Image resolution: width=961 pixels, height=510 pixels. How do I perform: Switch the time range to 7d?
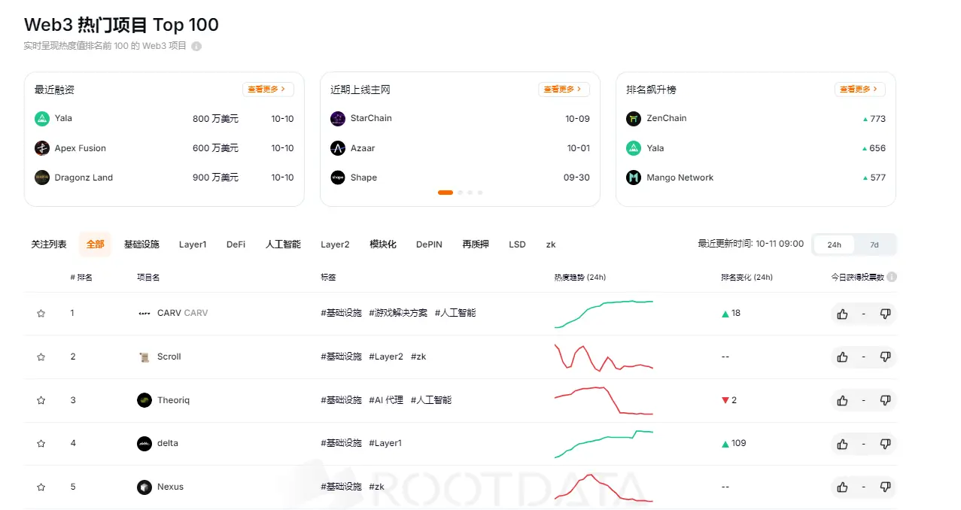pyautogui.click(x=874, y=244)
